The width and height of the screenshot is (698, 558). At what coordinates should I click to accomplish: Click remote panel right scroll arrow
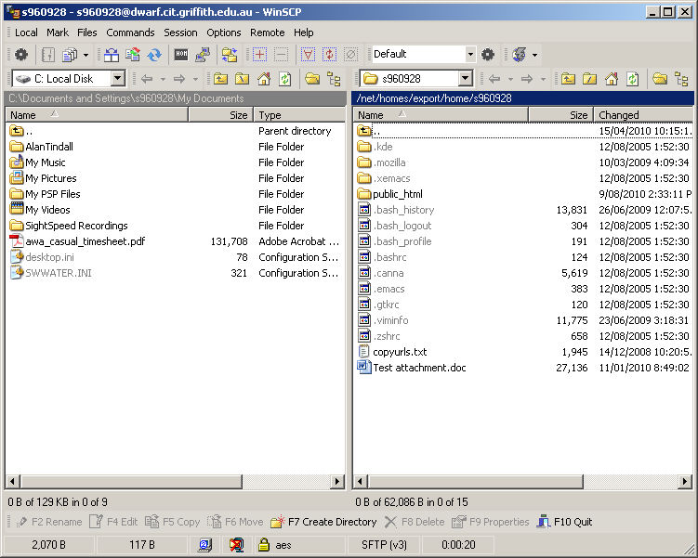coord(685,481)
